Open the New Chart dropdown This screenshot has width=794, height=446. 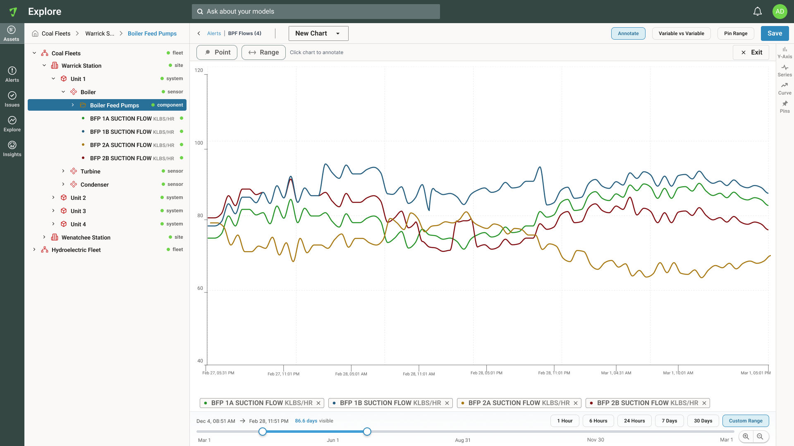[318, 33]
